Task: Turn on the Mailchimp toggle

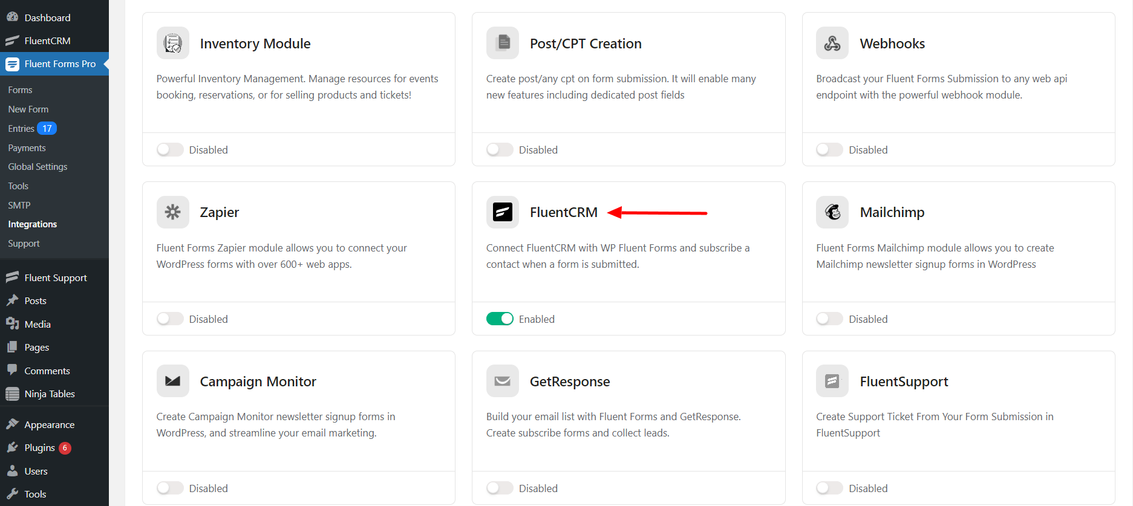Action: pyautogui.click(x=829, y=319)
